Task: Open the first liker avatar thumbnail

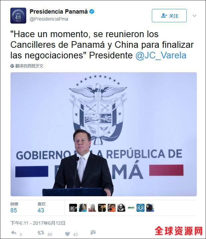Action: click(x=73, y=207)
